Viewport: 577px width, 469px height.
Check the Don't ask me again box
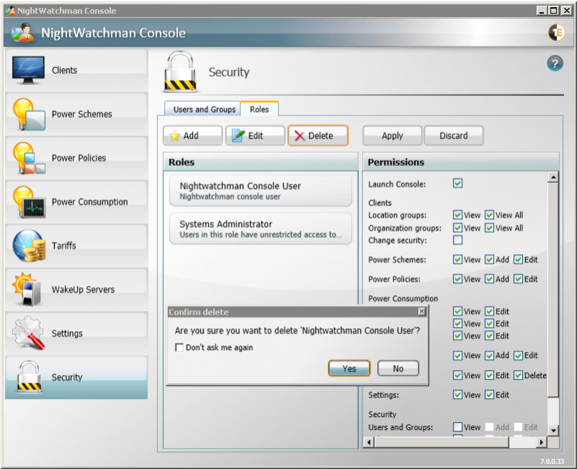pyautogui.click(x=180, y=348)
